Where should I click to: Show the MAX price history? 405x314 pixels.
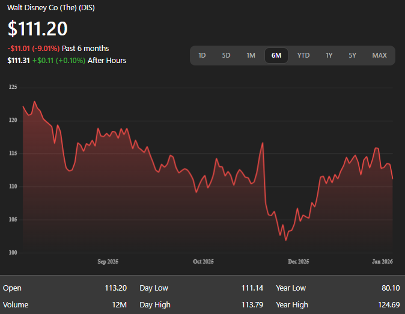coord(379,55)
